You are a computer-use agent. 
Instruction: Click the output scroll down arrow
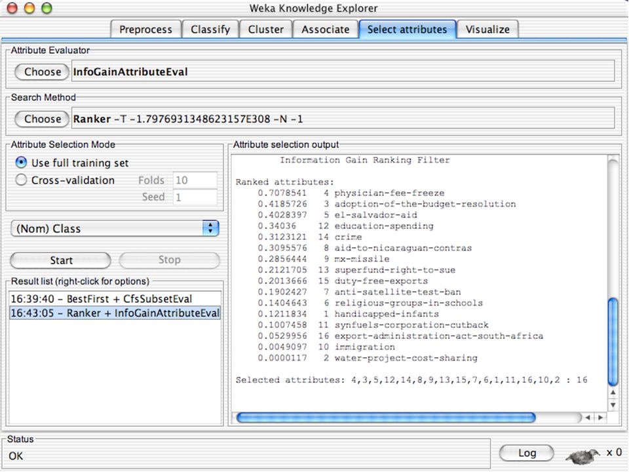tap(613, 405)
